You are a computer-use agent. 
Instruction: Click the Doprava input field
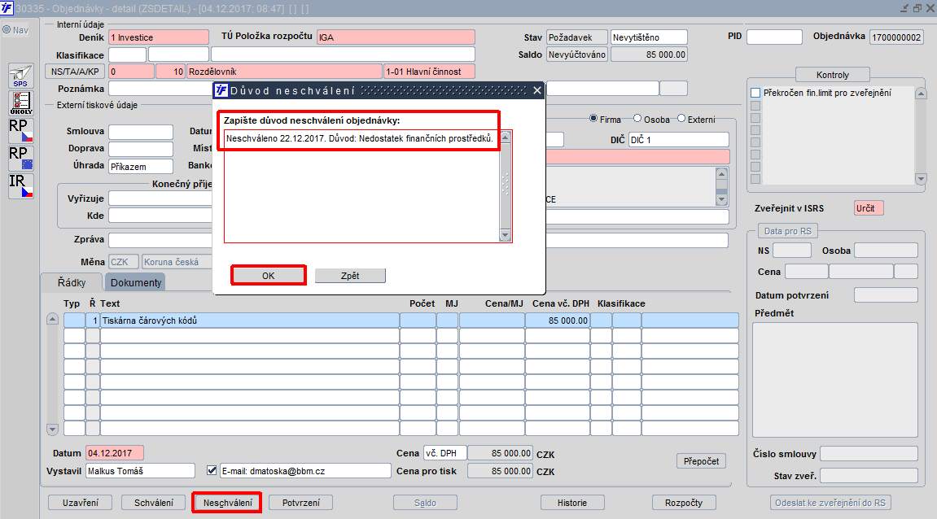pos(141,149)
